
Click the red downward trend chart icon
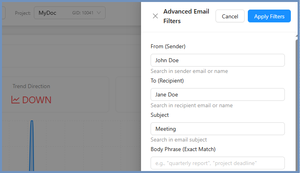click(x=16, y=100)
